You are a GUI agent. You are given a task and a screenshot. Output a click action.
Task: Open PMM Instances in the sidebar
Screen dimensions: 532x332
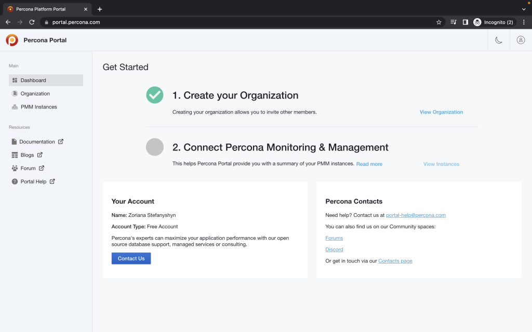pos(46,107)
